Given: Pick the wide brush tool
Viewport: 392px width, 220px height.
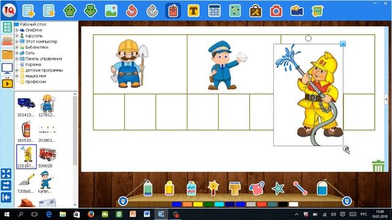Looking at the screenshot, I should [235, 188].
